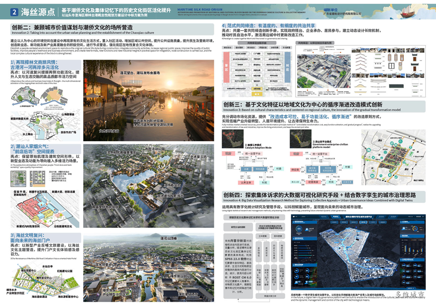The height and width of the screenshot is (308, 436).
Task: Click the heading 1\ 再现樟林文商旅风情
Action: 34,62
